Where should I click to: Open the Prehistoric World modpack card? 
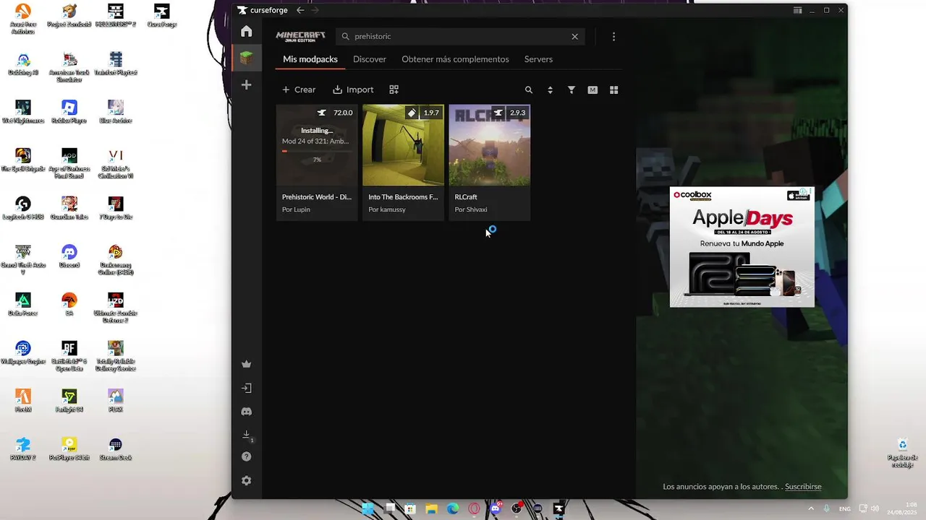tap(317, 162)
